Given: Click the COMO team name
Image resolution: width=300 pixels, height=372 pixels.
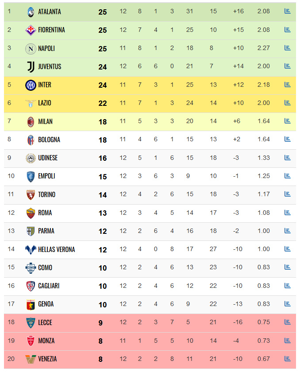Looking at the screenshot, I should [x=45, y=268].
